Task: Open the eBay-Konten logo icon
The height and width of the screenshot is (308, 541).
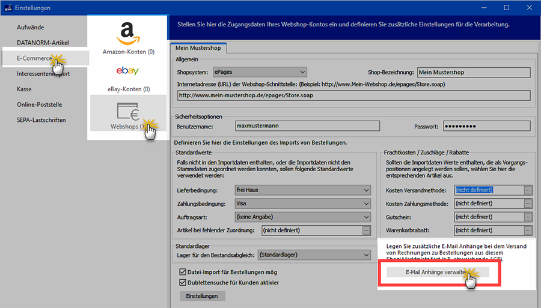Action: pos(127,71)
